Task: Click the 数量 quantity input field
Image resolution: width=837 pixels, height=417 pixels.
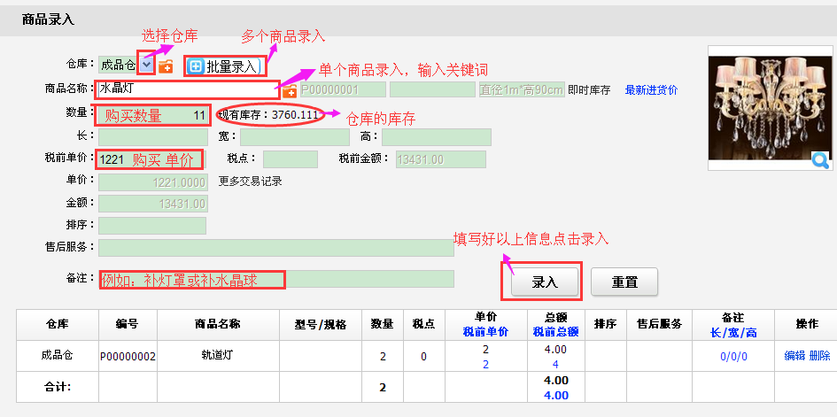Action: [152, 114]
